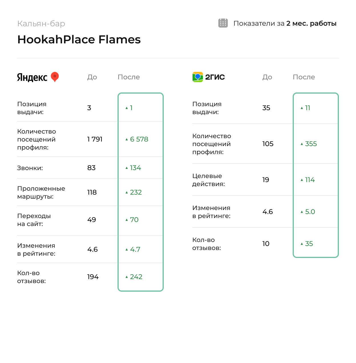The width and height of the screenshot is (356, 363).
Task: Click the 2ГИС logo icon
Action: (197, 77)
